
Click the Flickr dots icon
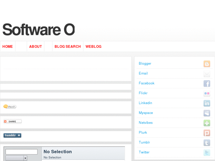207,94
